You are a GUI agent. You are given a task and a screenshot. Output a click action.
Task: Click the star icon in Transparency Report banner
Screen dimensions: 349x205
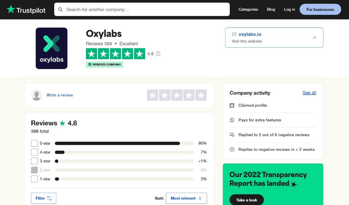(294, 184)
